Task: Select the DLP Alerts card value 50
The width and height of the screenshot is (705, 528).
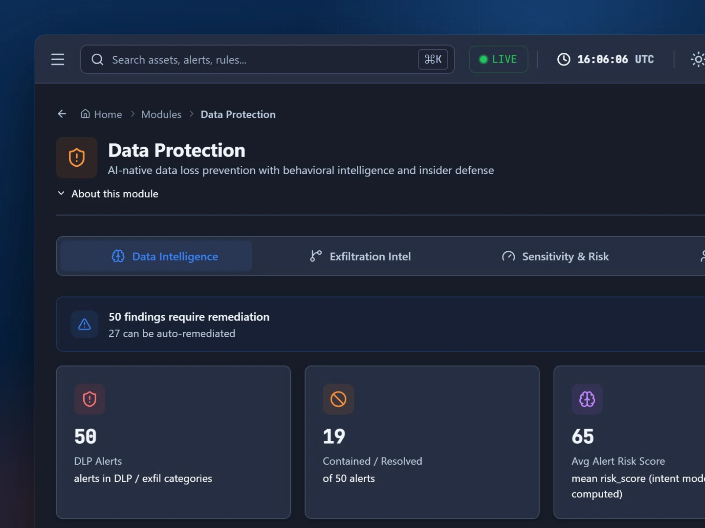Action: tap(85, 436)
